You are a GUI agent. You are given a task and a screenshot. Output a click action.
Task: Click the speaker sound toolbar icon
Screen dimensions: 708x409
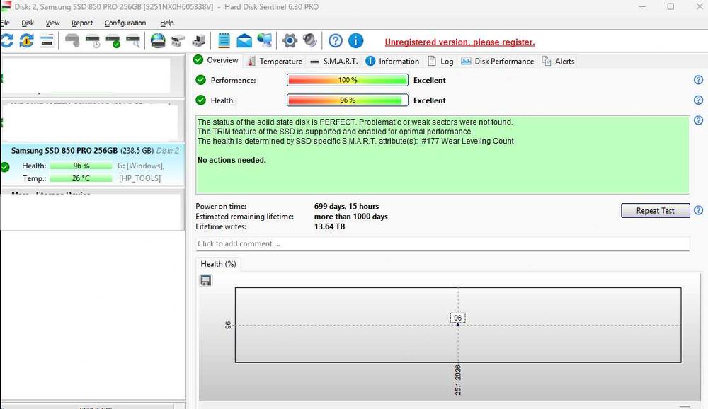(310, 40)
